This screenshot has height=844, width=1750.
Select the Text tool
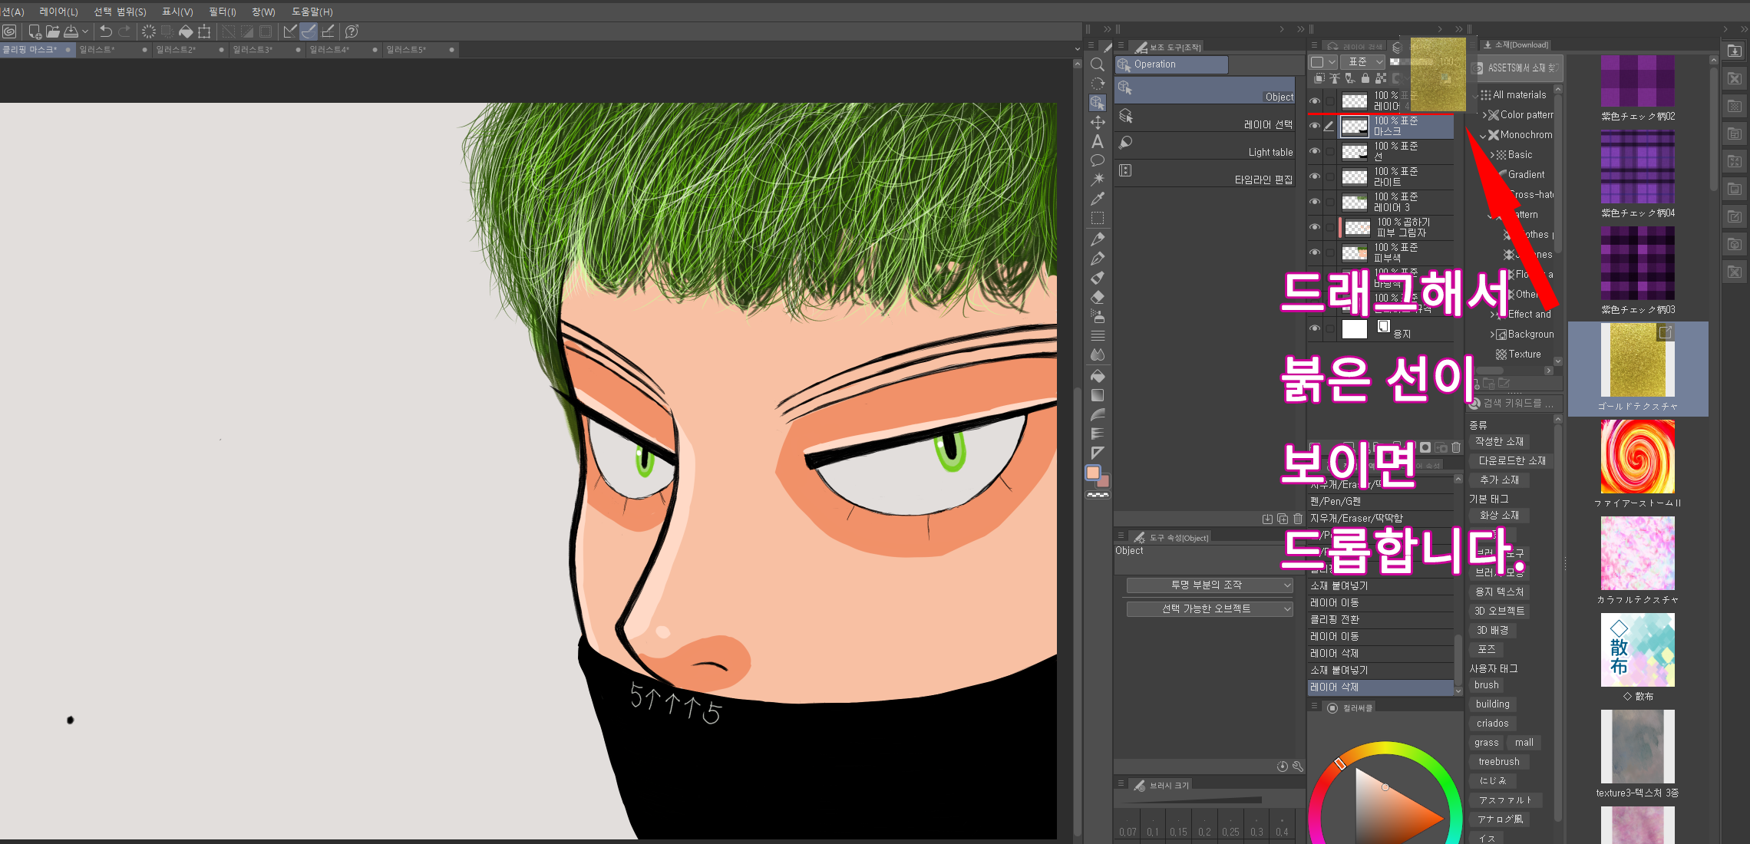coord(1098,142)
